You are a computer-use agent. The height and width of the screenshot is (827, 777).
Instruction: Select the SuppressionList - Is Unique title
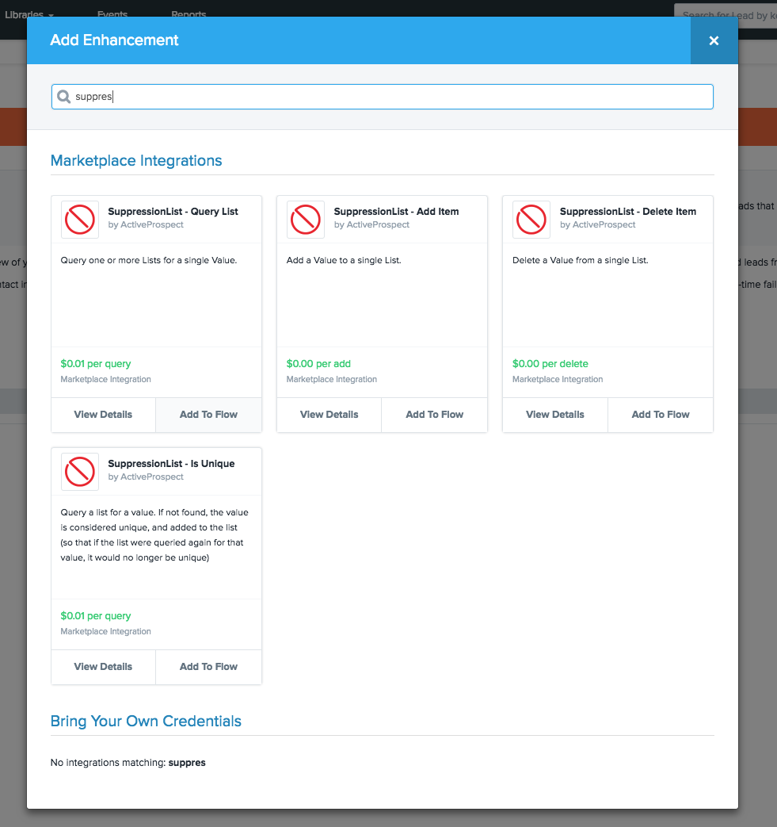[171, 464]
